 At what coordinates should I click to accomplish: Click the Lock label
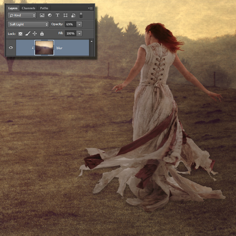pos(11,34)
